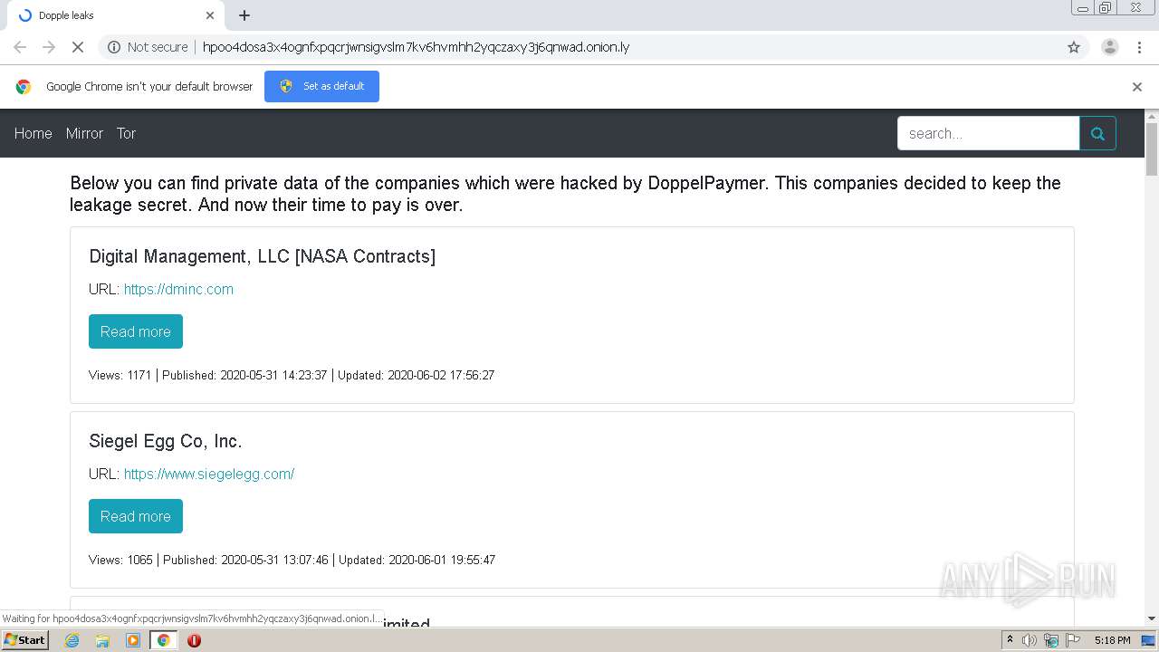The image size is (1159, 652).
Task: Open the Action Center flag icon
Action: pos(1073,640)
